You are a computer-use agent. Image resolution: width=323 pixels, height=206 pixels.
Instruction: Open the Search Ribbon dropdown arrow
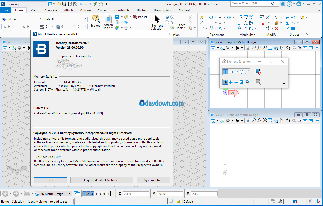point(277,4)
